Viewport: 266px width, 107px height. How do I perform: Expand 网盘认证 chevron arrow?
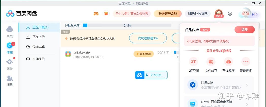(x=247, y=85)
